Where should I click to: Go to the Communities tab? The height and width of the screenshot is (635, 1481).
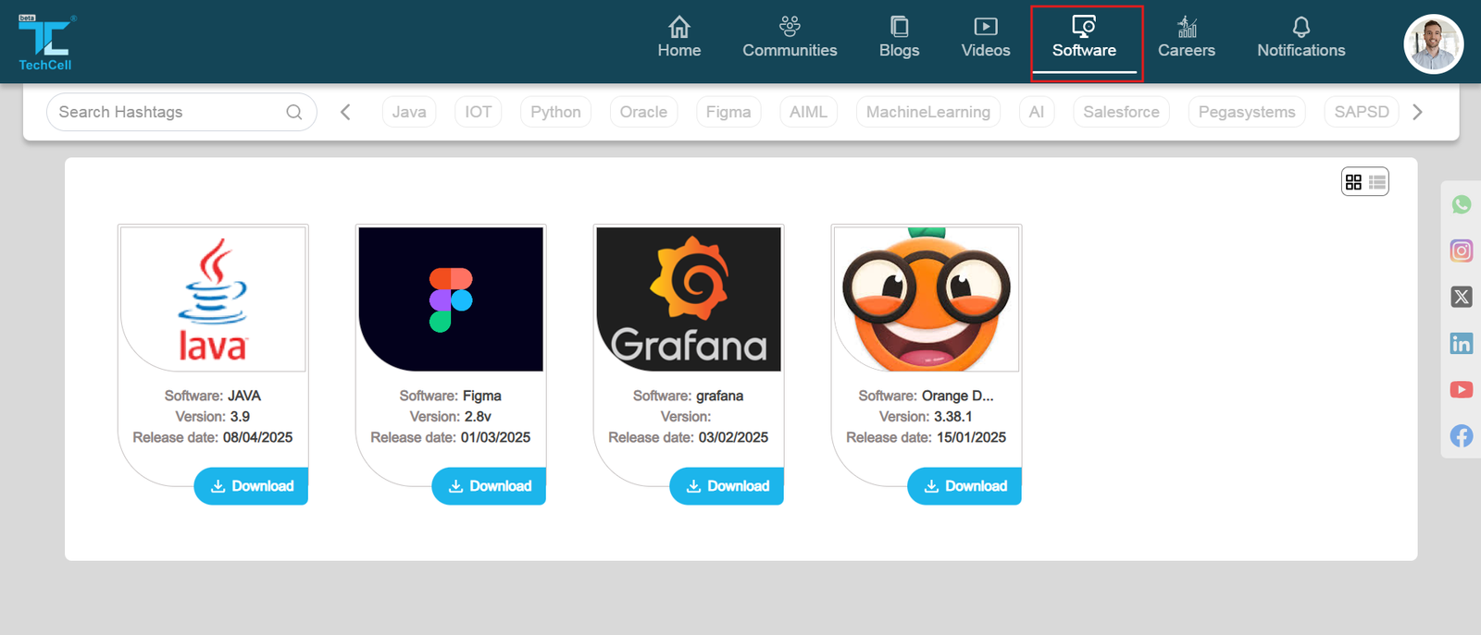[790, 38]
